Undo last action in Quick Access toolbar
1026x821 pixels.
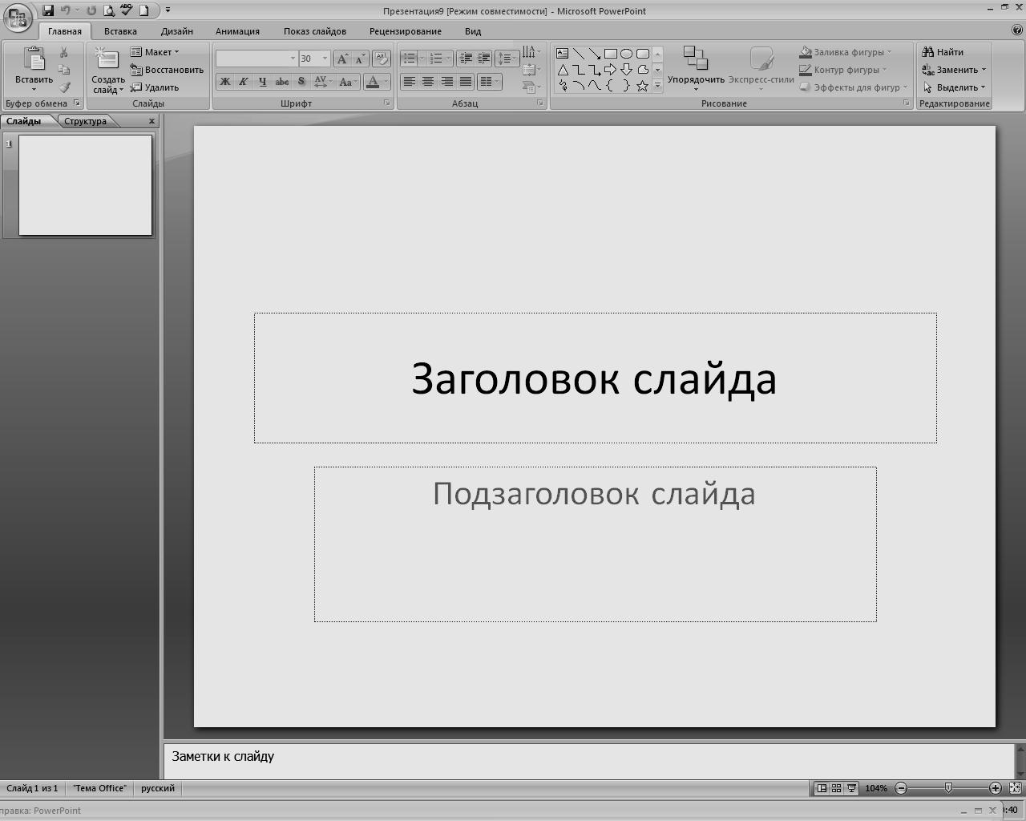point(66,10)
